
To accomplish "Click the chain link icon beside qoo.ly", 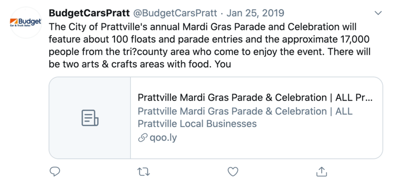I will (143, 138).
